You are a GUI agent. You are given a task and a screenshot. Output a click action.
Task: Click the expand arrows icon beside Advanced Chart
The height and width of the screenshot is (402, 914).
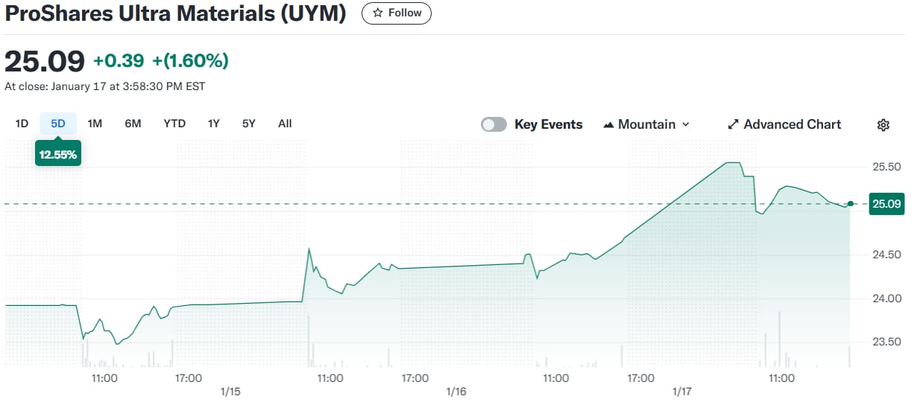tap(733, 124)
